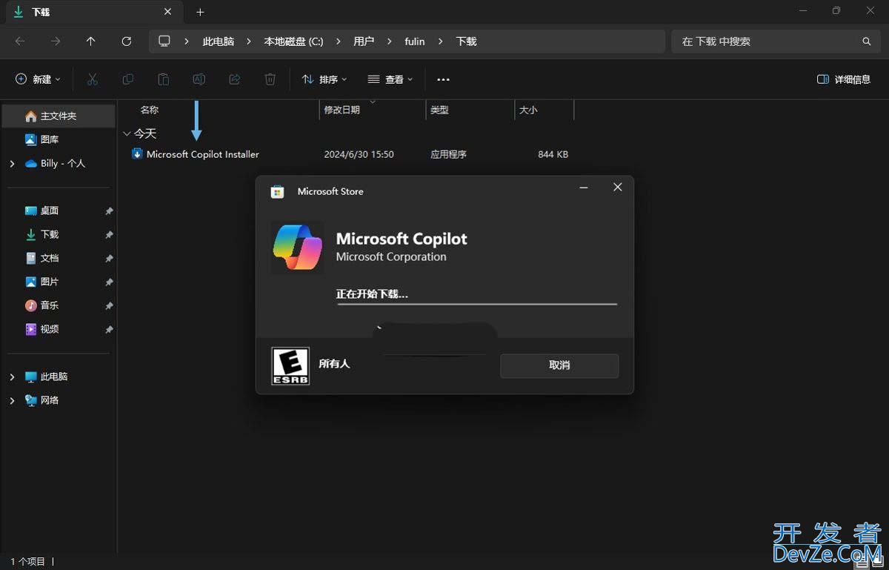Select the Microsoft Copilot Installer file name
Image resolution: width=889 pixels, height=570 pixels.
click(x=203, y=155)
